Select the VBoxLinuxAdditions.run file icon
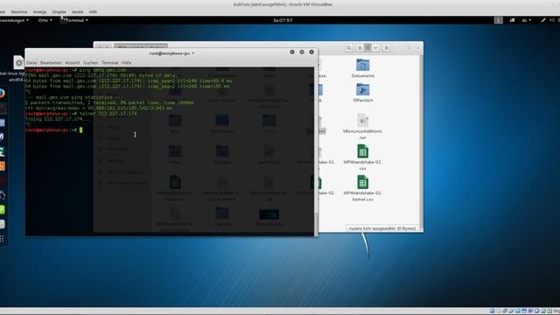Screen dimensions: 560x315 point(363,121)
